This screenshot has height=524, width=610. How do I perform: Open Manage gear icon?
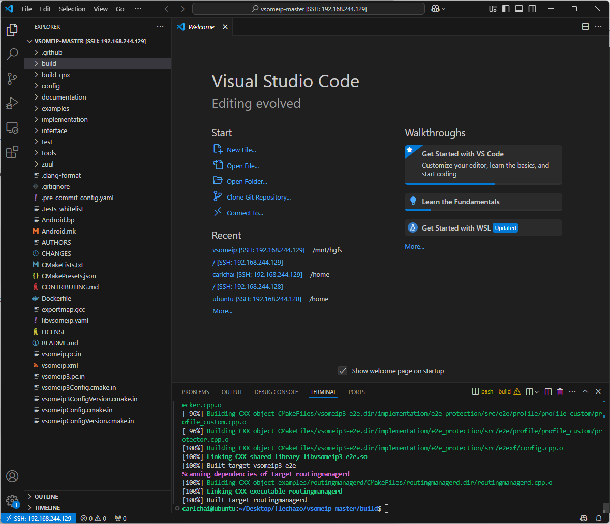12,501
